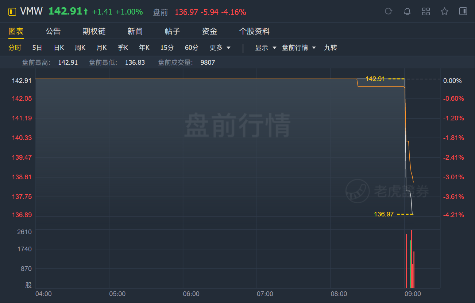Click the VMW ticker symbol

click(x=31, y=12)
